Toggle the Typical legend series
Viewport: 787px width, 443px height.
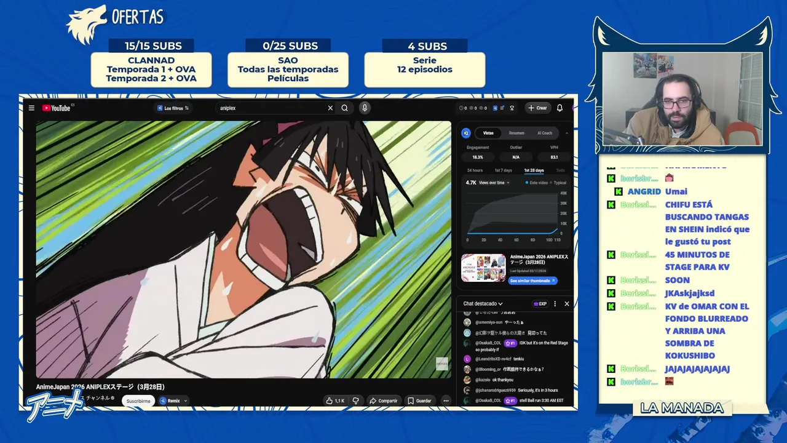point(558,183)
